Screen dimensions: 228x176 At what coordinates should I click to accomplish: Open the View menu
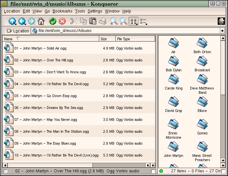point(37,11)
